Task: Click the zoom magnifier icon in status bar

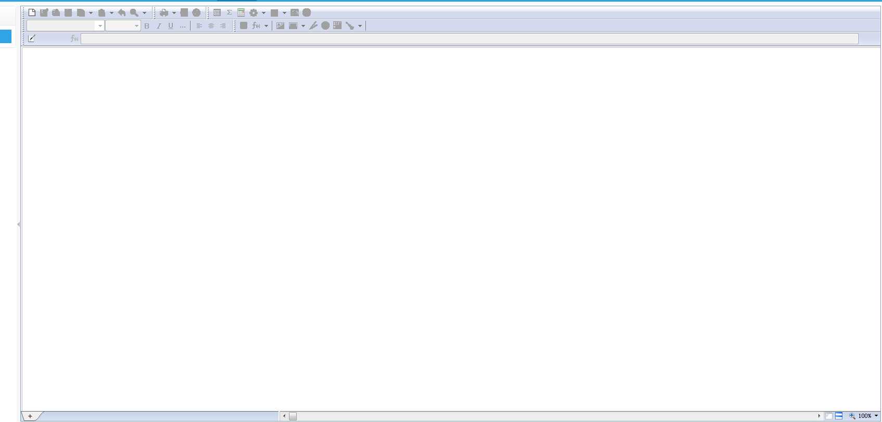Action: [852, 416]
